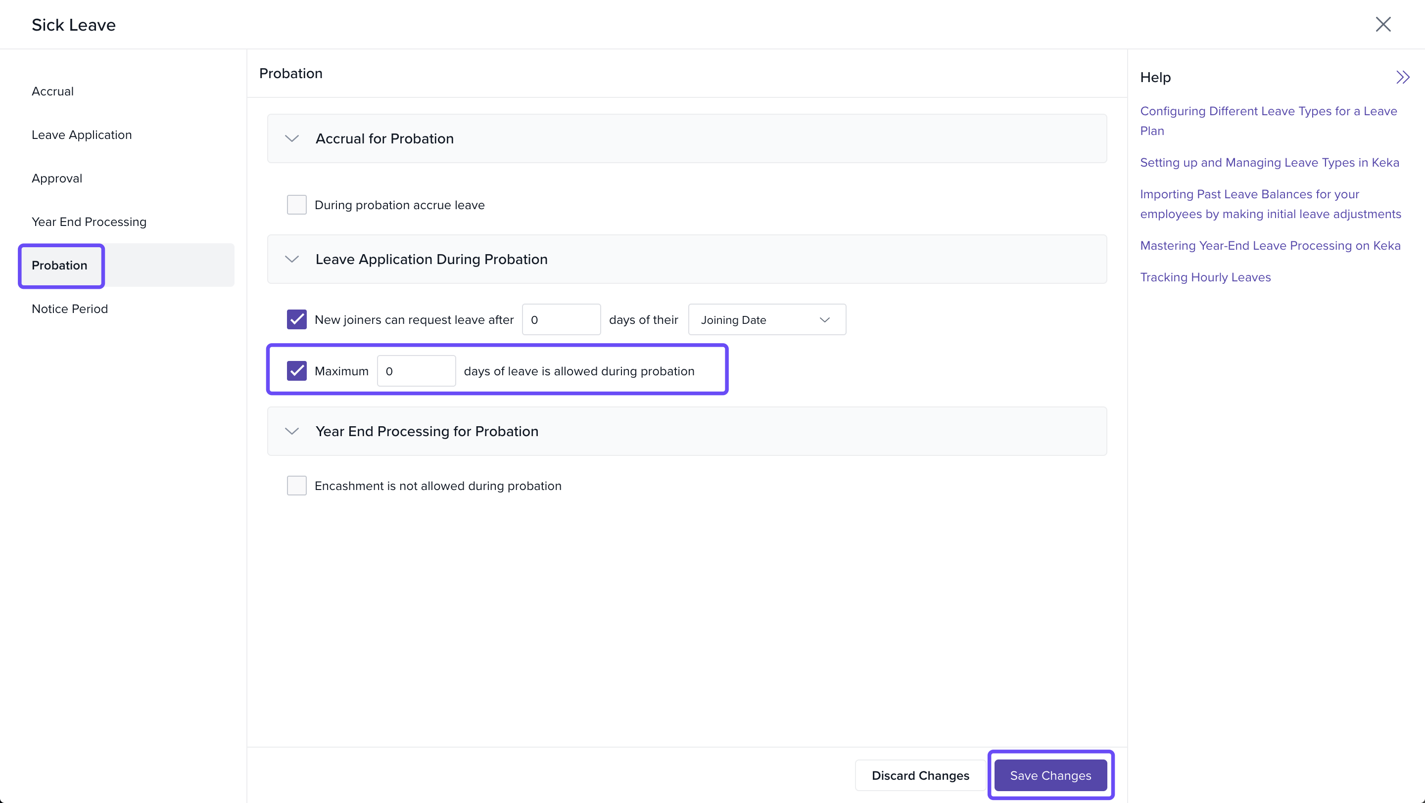1425x803 pixels.
Task: Click the new joiners days input field
Action: 561,320
